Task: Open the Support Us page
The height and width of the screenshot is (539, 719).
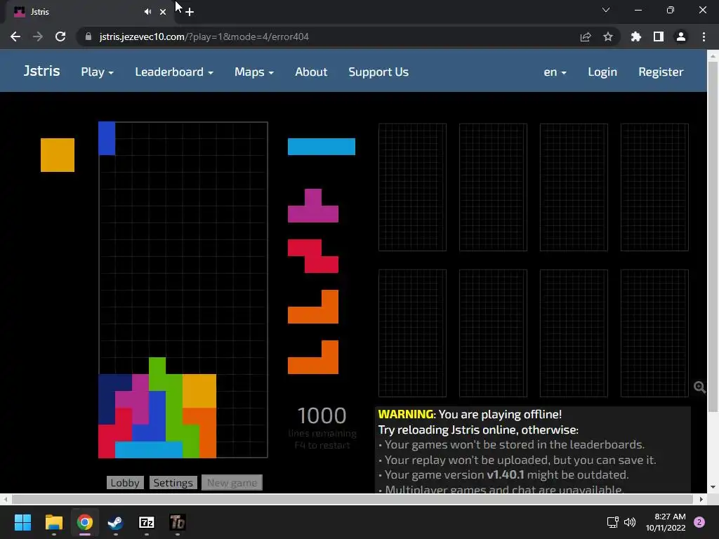Action: pyautogui.click(x=378, y=72)
